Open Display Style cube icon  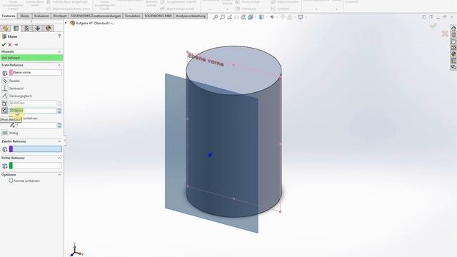pos(261,17)
